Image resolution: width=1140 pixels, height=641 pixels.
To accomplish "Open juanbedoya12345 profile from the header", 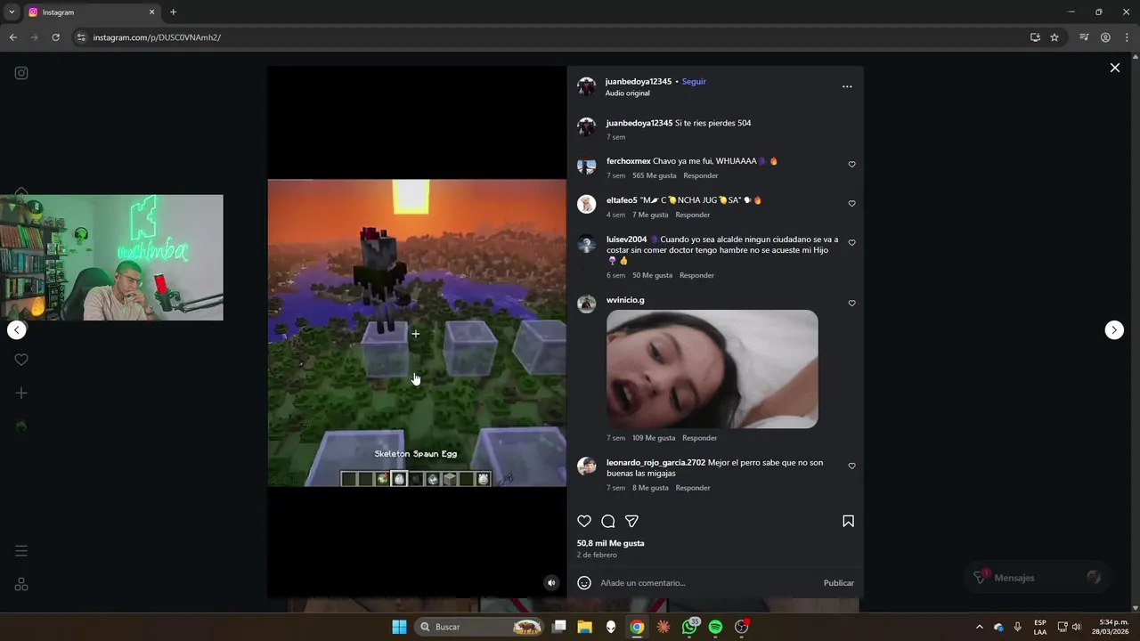I will point(638,81).
